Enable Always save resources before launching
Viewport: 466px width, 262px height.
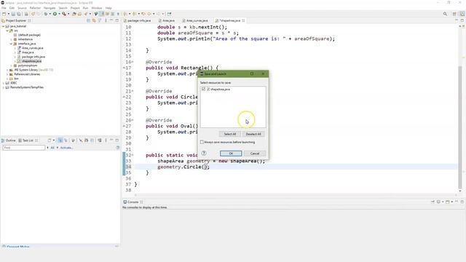pyautogui.click(x=202, y=142)
